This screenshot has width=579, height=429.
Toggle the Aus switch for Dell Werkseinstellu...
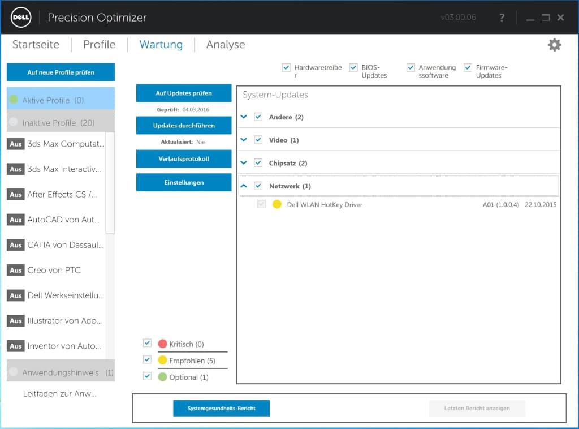pyautogui.click(x=15, y=295)
